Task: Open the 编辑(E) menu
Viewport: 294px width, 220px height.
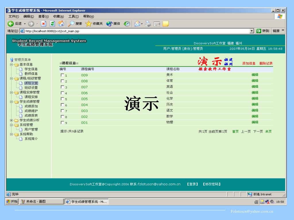Action: (x=29, y=16)
